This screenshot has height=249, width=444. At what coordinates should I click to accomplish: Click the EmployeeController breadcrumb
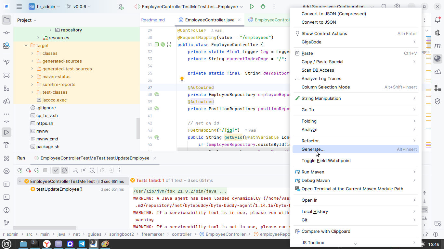pos(222,234)
